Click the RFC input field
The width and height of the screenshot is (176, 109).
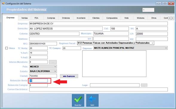(x=43, y=43)
